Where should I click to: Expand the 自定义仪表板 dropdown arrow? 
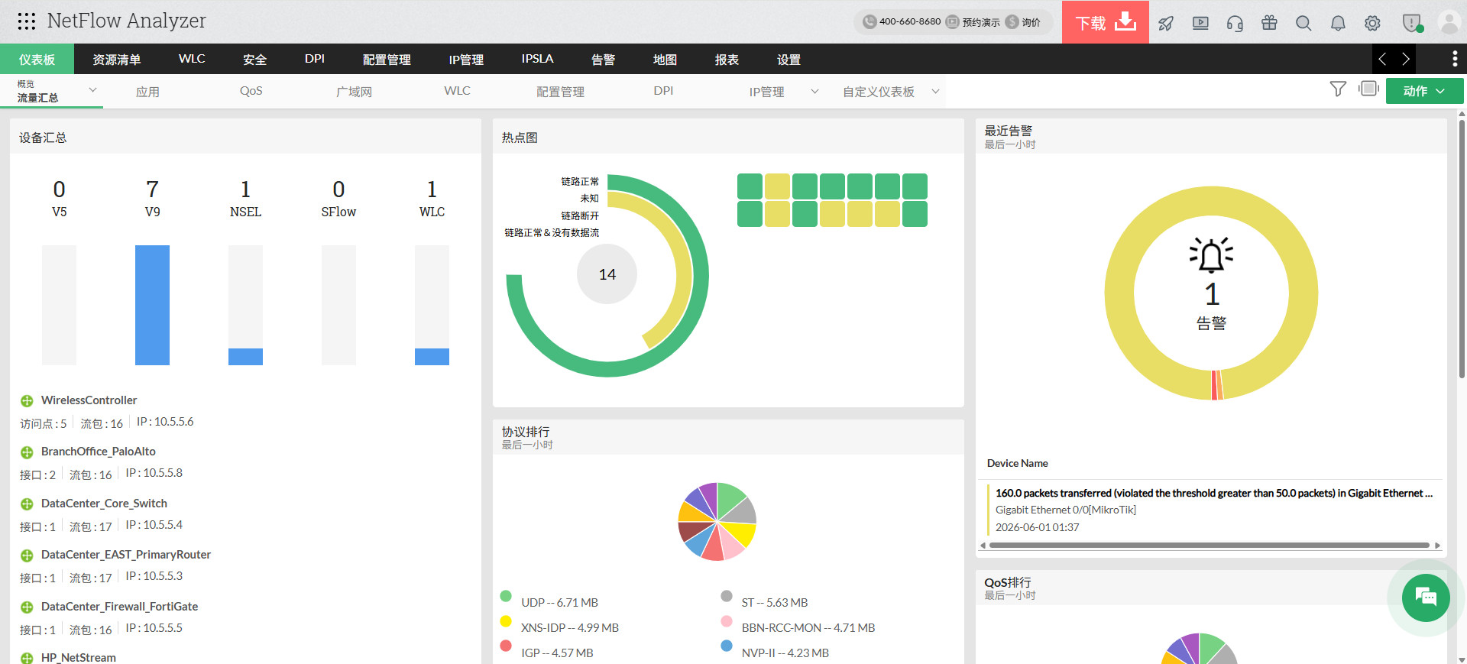click(x=935, y=92)
